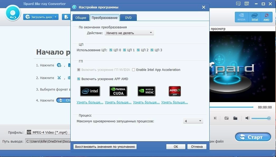This screenshot has height=157, width=276.
Task: Take a snapshot with the camera icon
Action: pyautogui.click(x=226, y=118)
